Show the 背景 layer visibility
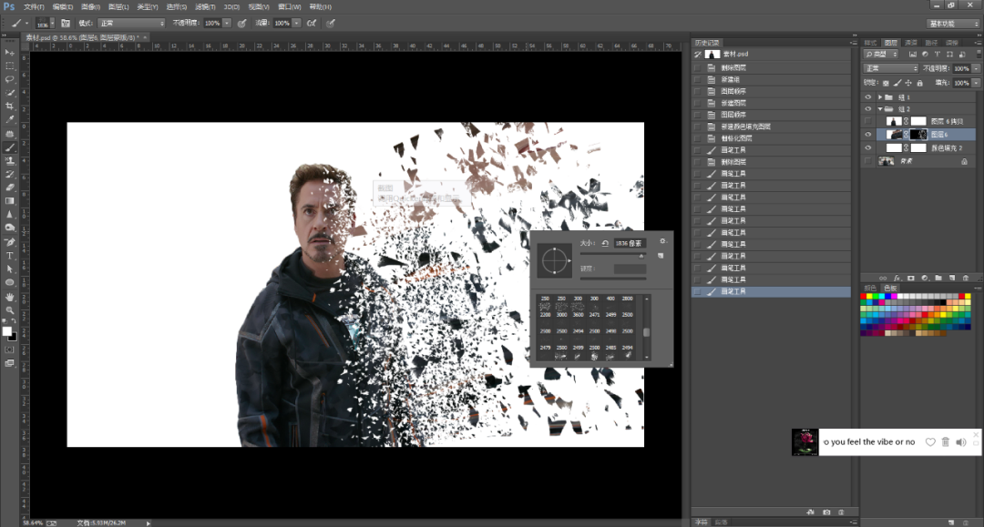 click(x=868, y=161)
